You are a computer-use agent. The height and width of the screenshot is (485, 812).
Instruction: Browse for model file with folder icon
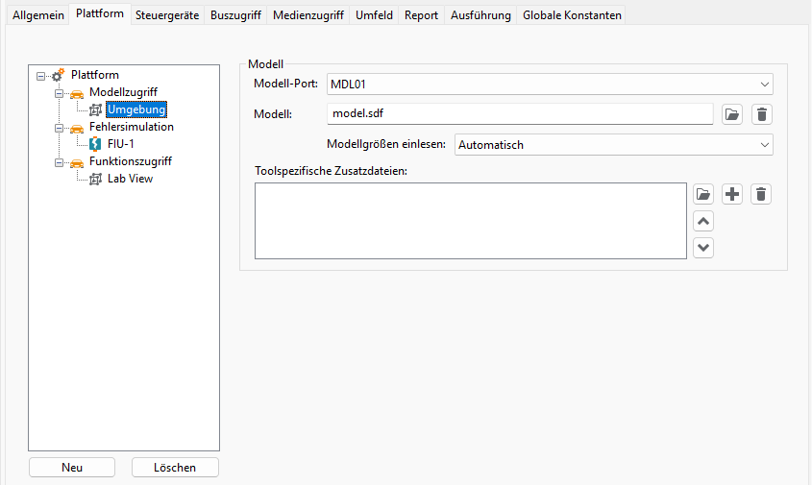tap(731, 114)
